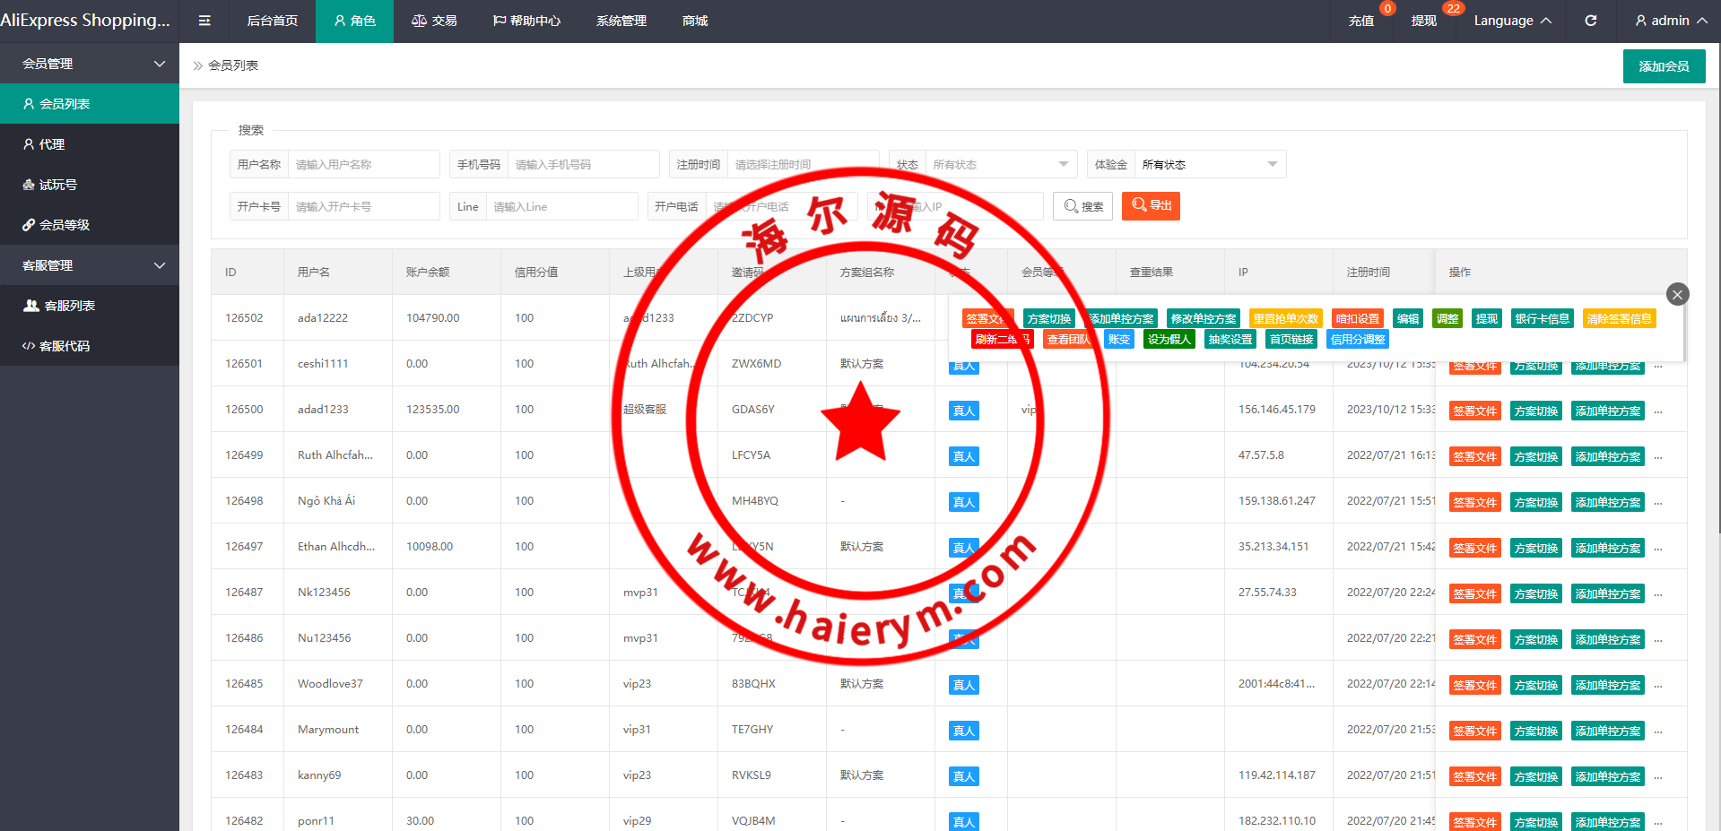Click the refresh icon in top bar
This screenshot has height=831, width=1721.
coord(1590,21)
